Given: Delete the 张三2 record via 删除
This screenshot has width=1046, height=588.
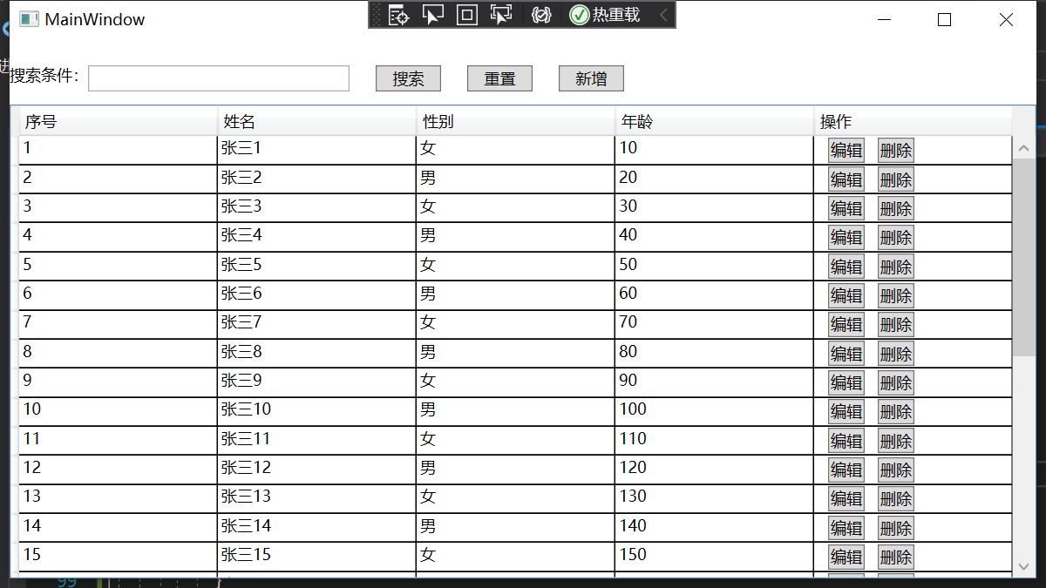Looking at the screenshot, I should tap(895, 179).
